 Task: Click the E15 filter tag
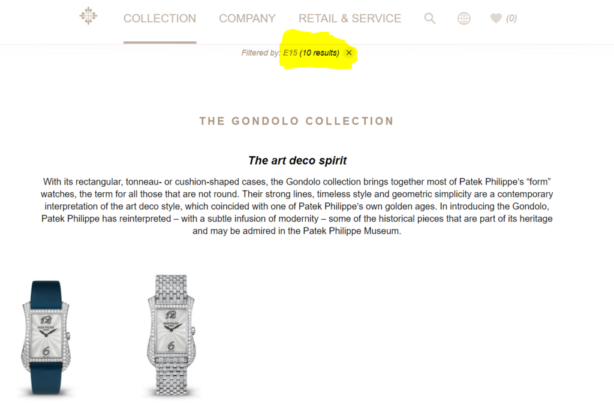click(x=290, y=53)
